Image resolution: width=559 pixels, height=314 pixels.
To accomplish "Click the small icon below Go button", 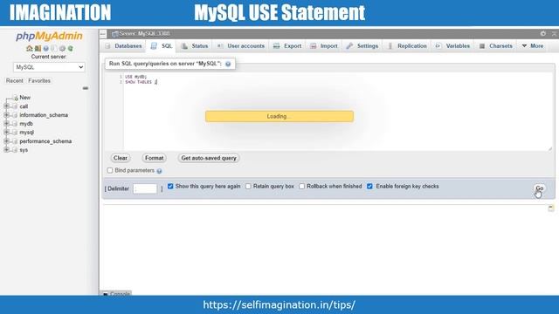I will (551, 208).
